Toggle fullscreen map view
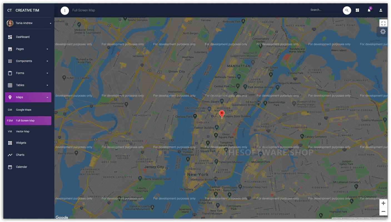 [x=383, y=23]
